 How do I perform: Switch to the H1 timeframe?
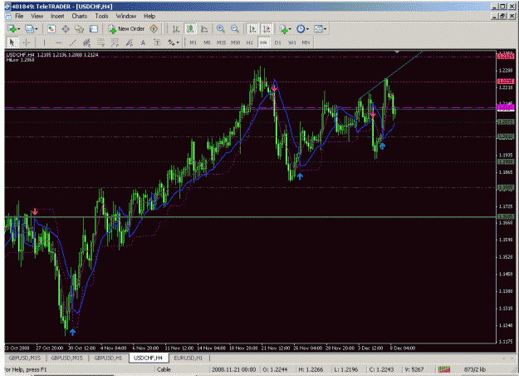click(x=250, y=42)
